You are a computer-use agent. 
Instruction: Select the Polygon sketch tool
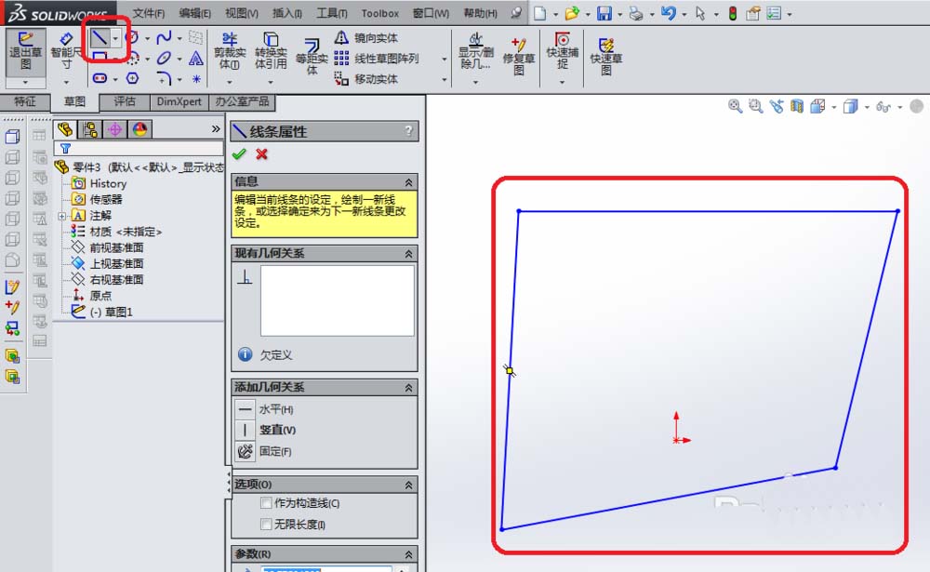click(132, 78)
